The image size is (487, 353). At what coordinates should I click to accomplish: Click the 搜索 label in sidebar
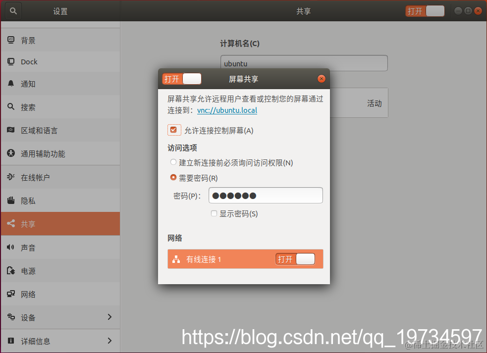coord(28,107)
